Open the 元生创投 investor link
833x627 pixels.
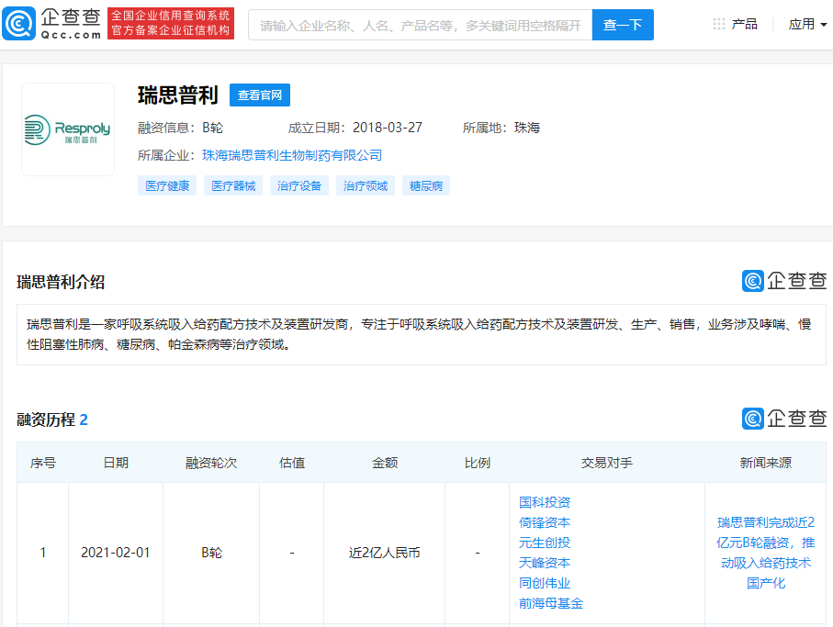tap(545, 543)
